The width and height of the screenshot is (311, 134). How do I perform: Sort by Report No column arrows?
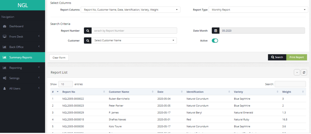coord(104,92)
